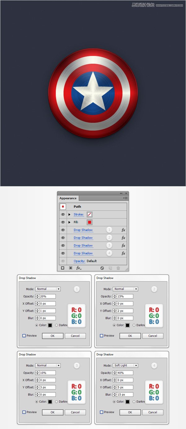Click OK in the Soft Light dialog
The width and height of the screenshot is (186, 429).
click(x=130, y=412)
